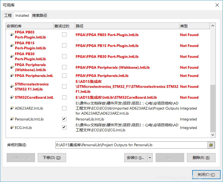This screenshot has height=182, width=223.
Task: Click the 上移(U) button
Action: [x=21, y=158]
